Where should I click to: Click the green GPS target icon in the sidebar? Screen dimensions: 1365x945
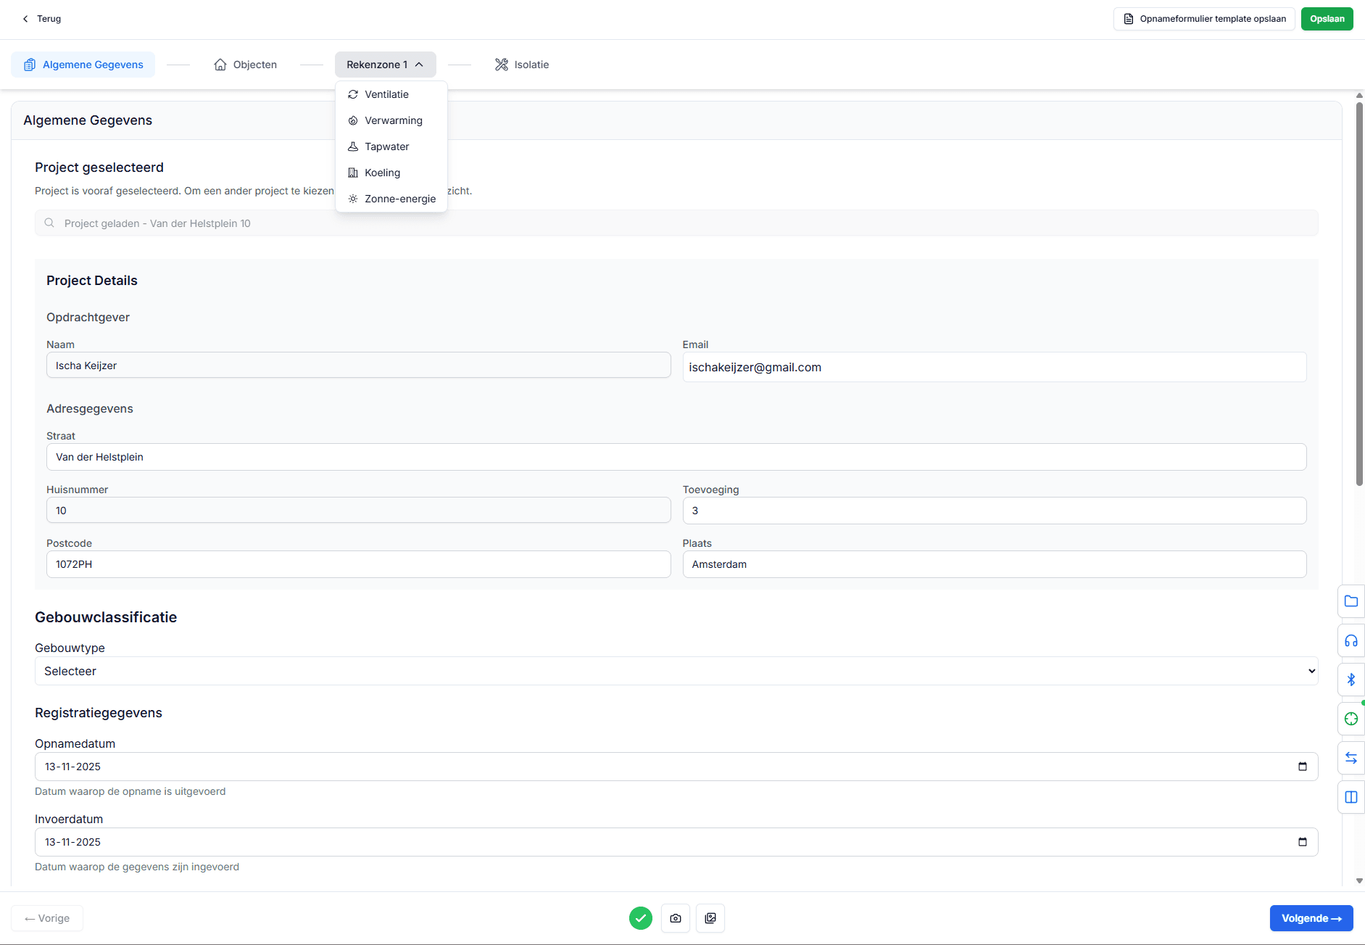point(1351,719)
